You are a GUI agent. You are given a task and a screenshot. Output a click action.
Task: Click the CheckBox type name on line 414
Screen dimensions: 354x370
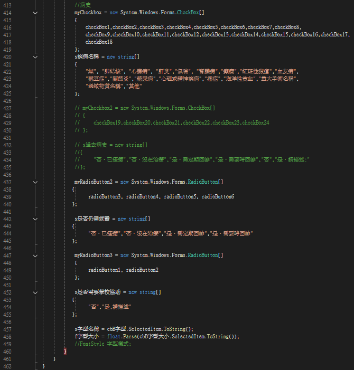188,13
